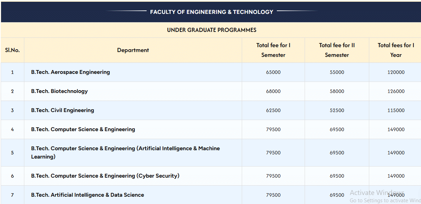Image resolution: width=421 pixels, height=204 pixels.
Task: Click the Total fee for I Semester header
Action: (273, 50)
